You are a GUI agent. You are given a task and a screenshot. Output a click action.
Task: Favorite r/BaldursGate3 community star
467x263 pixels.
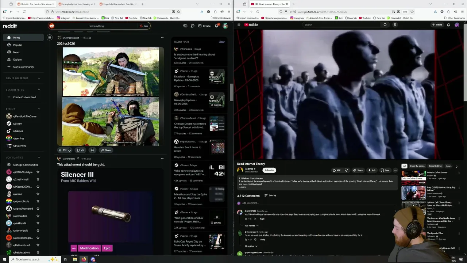click(38, 245)
